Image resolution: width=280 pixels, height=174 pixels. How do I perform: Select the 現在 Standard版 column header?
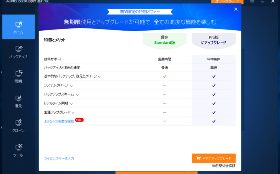pos(164,40)
